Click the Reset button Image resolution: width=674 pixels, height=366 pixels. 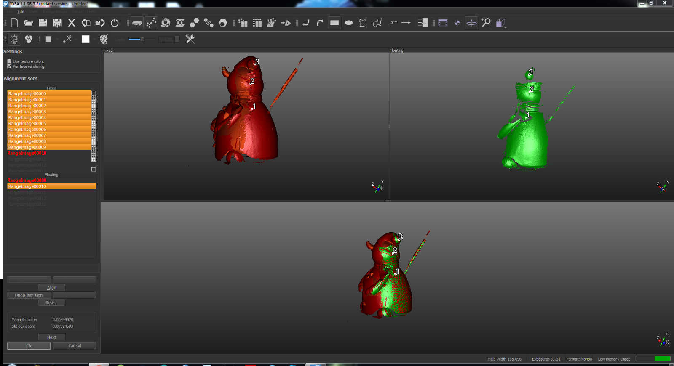click(x=51, y=303)
